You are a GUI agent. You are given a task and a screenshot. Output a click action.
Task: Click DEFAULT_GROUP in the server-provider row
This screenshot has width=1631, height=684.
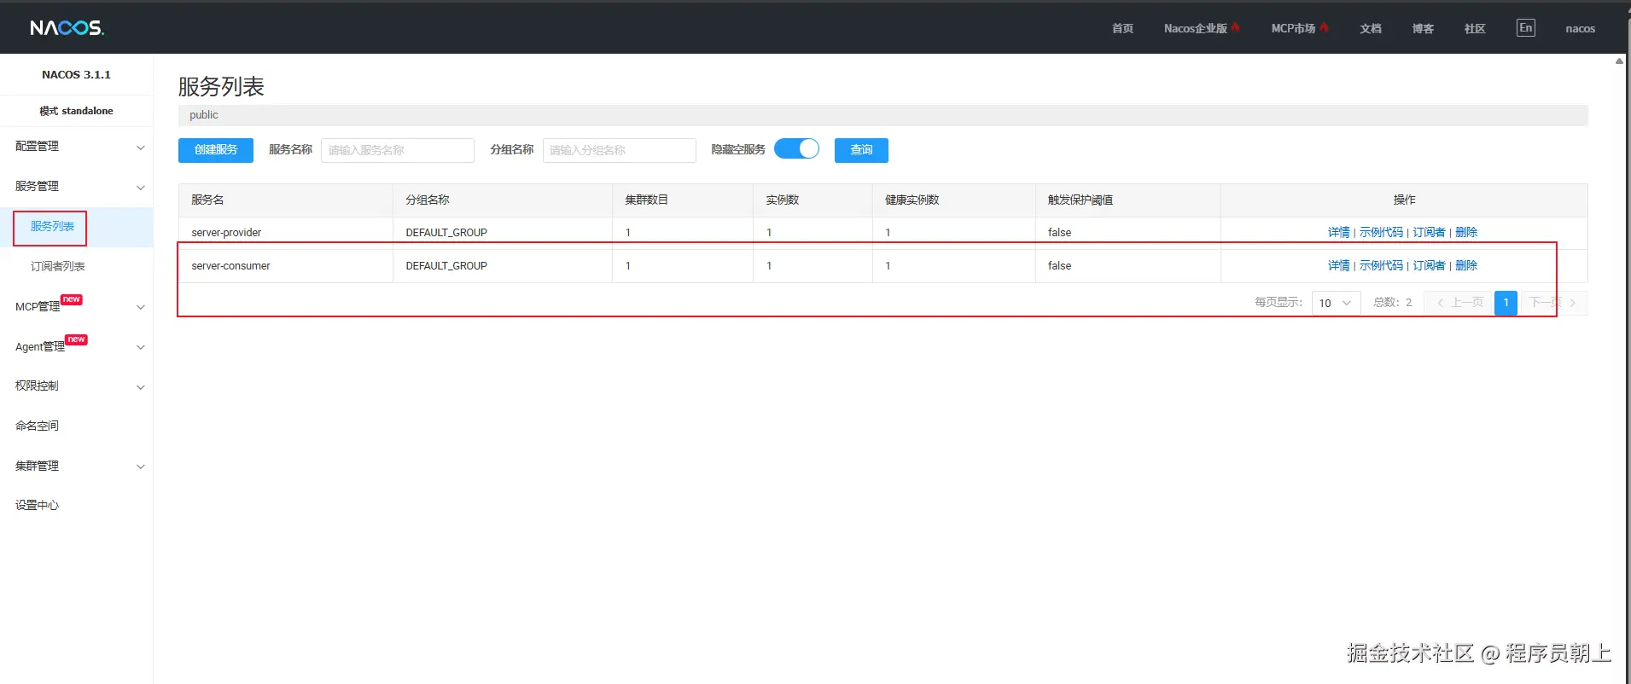click(446, 233)
